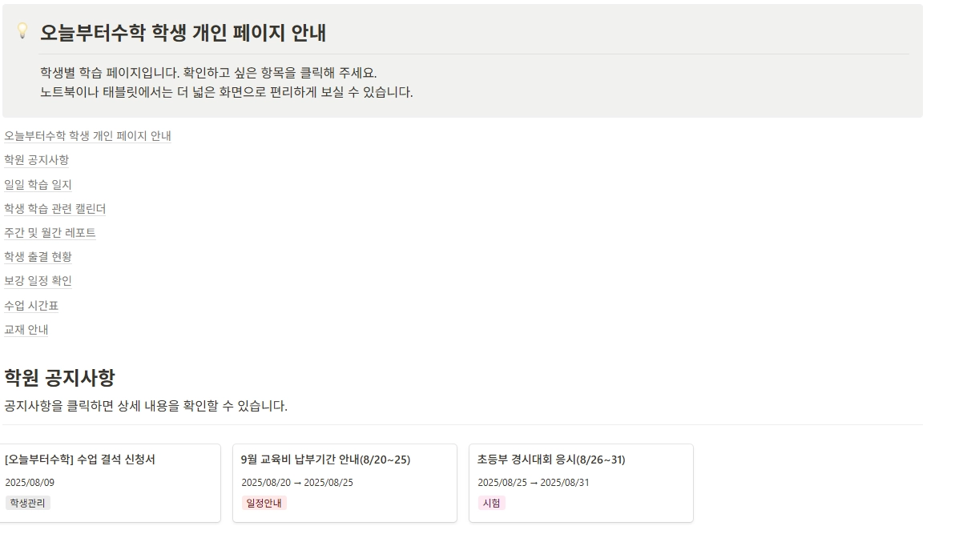This screenshot has width=979, height=542.
Task: Click the 학원 공지사항 section heading
Action: tap(59, 378)
